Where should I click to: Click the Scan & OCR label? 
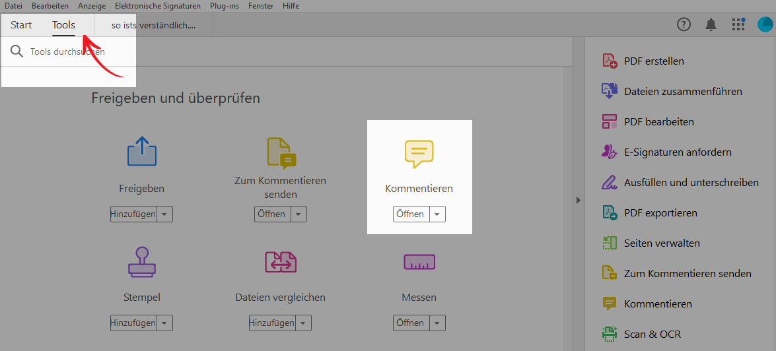(653, 334)
